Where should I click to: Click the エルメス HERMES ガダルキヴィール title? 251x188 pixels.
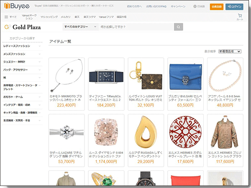click(x=185, y=155)
